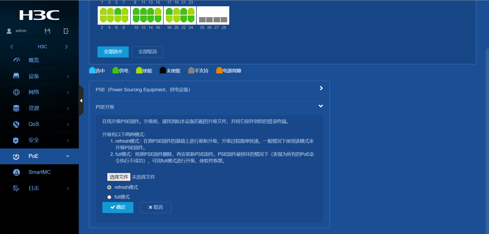
Task: Collapse the PSE升级 section arrow
Action: point(321,106)
